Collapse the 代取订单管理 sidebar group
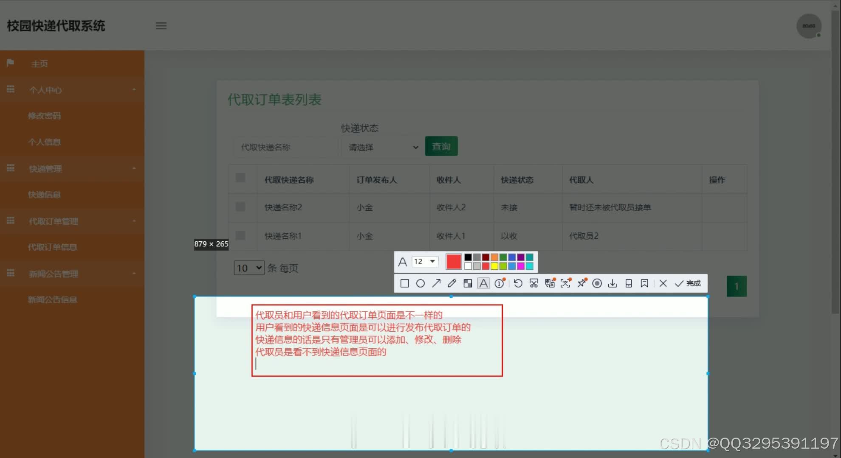This screenshot has width=841, height=458. [72, 221]
